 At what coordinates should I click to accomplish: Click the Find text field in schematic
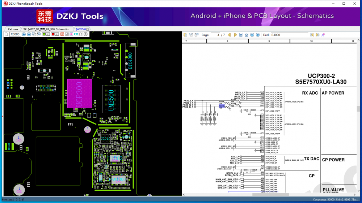point(289,35)
